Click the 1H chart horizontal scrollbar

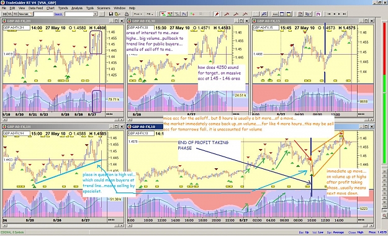pos(63,225)
